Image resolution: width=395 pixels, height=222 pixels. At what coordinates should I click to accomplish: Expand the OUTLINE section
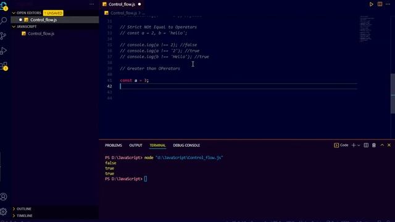(22, 208)
